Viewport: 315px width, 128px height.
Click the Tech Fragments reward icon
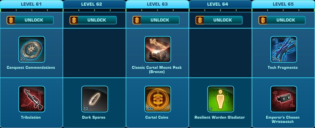pyautogui.click(x=284, y=49)
